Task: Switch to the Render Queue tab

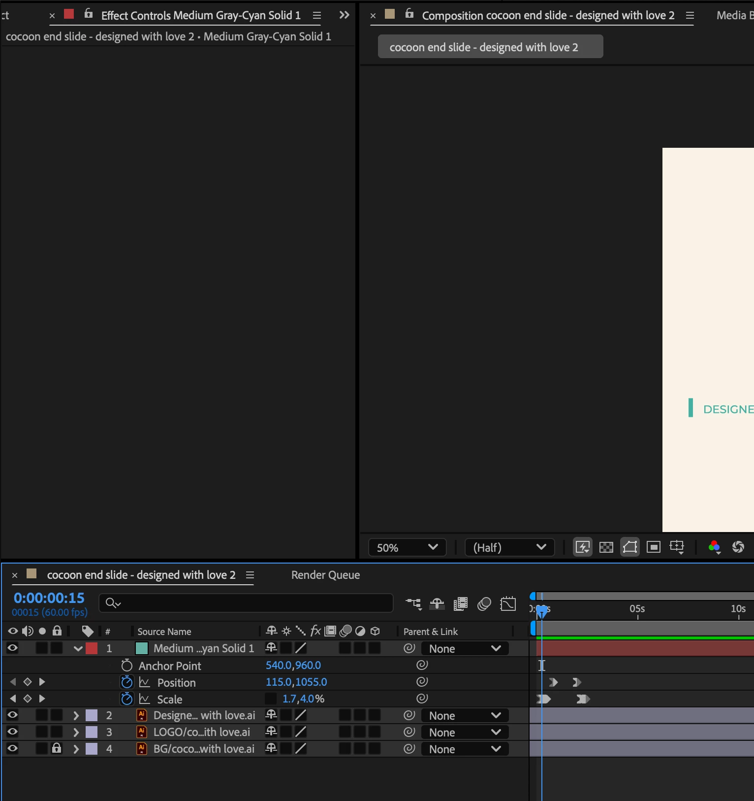Action: click(x=325, y=575)
